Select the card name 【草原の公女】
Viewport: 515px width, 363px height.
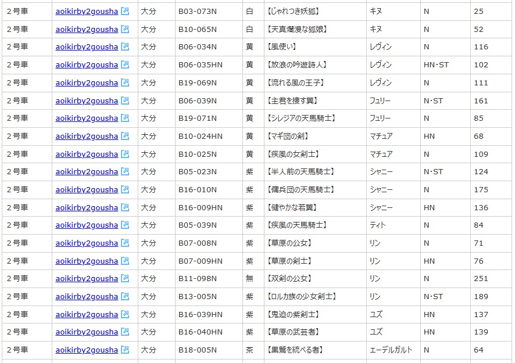point(289,243)
